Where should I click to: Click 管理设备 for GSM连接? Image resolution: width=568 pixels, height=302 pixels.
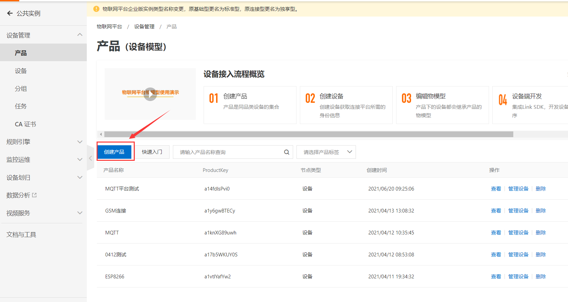(518, 210)
